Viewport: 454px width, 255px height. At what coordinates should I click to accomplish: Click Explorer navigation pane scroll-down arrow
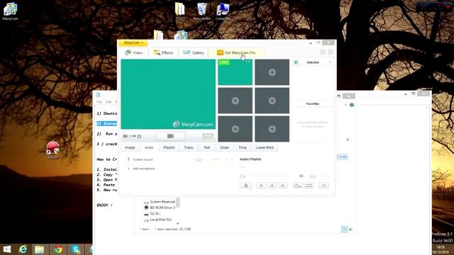(177, 224)
